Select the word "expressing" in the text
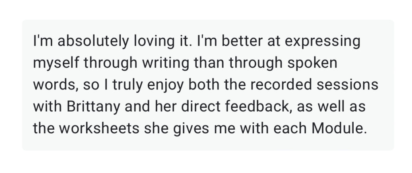The image size is (412, 173). (x=322, y=42)
